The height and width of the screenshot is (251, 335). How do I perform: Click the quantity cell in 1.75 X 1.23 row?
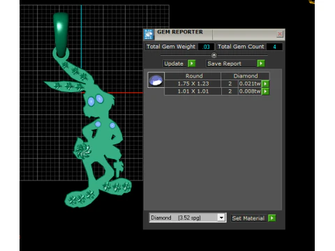coord(230,84)
